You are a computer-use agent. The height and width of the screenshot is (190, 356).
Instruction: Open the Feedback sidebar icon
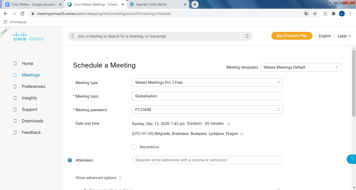tap(15, 132)
